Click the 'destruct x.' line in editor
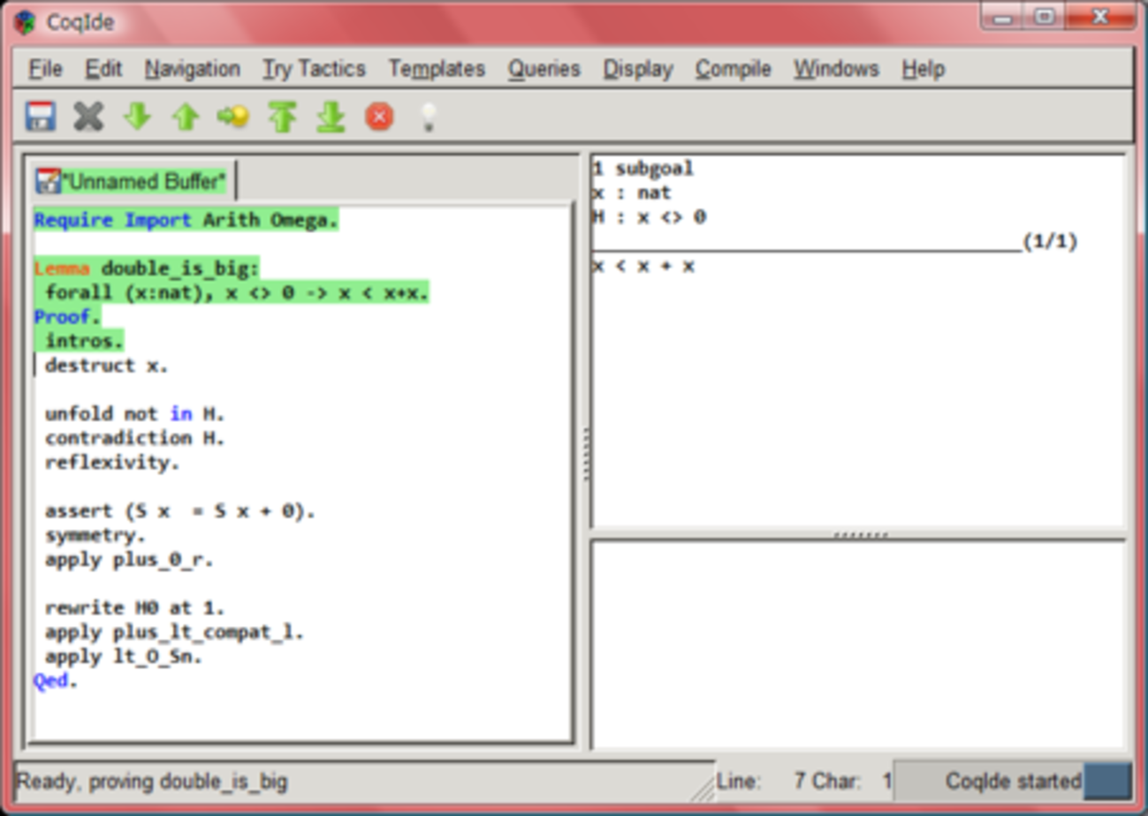This screenshot has width=1148, height=816. coord(106,366)
